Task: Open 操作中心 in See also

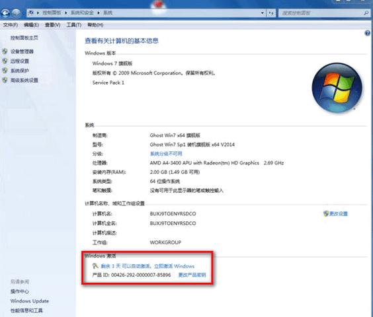Action: pyautogui.click(x=19, y=291)
